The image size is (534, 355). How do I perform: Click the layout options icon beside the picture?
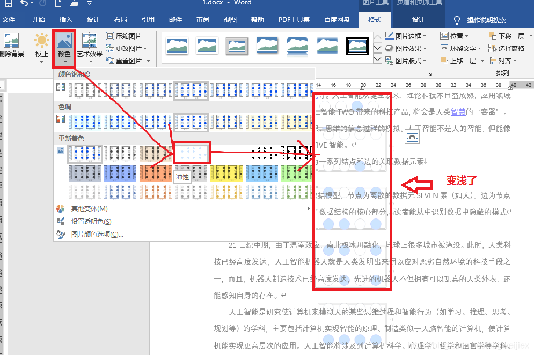pyautogui.click(x=412, y=137)
